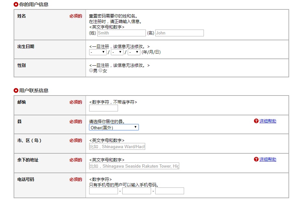Select the 男 radio button
This screenshot has width=305, height=205.
coord(91,70)
